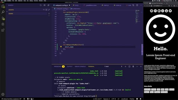The width and height of the screenshot is (178, 100).
Task: Click webpack.config.js in the breadcrumb bar
Action: click(x=62, y=9)
